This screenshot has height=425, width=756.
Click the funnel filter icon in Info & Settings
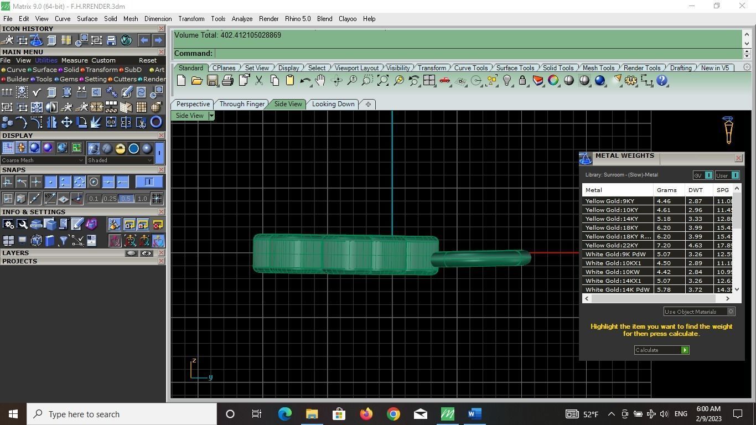click(63, 240)
